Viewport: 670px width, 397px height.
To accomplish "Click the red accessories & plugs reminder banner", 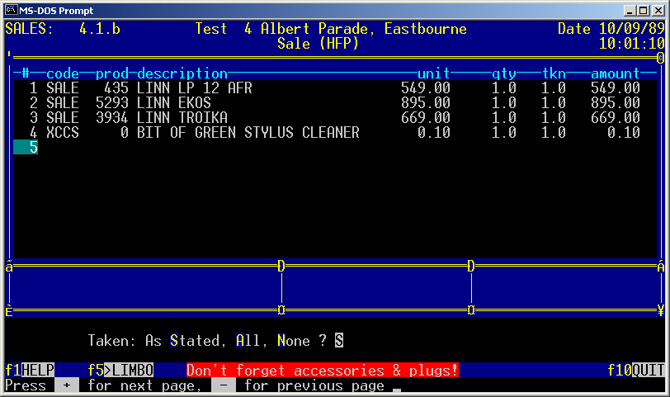I will tap(322, 371).
